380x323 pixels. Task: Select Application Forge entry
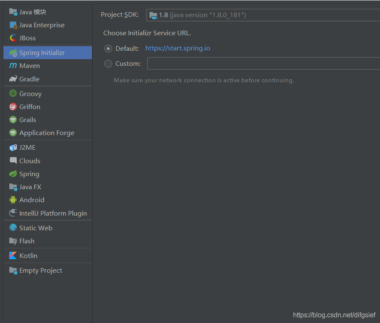(x=48, y=133)
